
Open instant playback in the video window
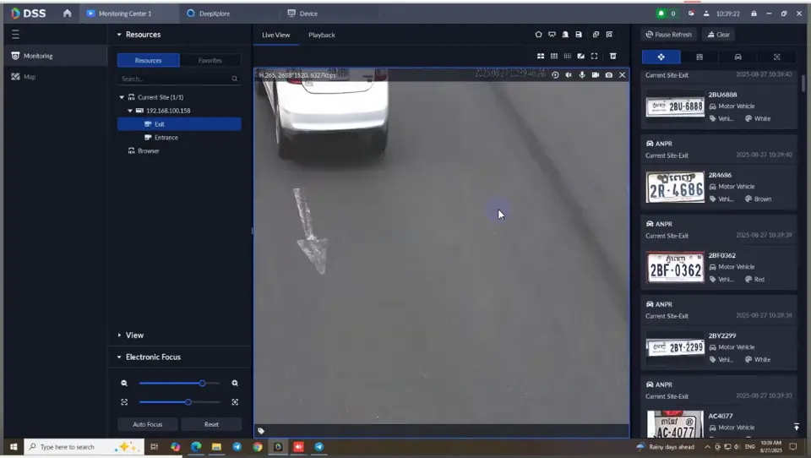point(555,75)
